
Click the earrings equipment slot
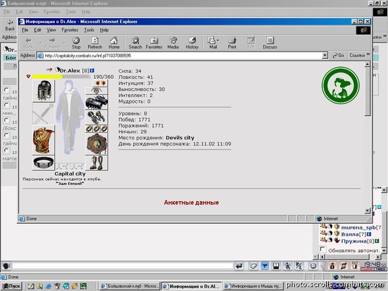[100, 83]
